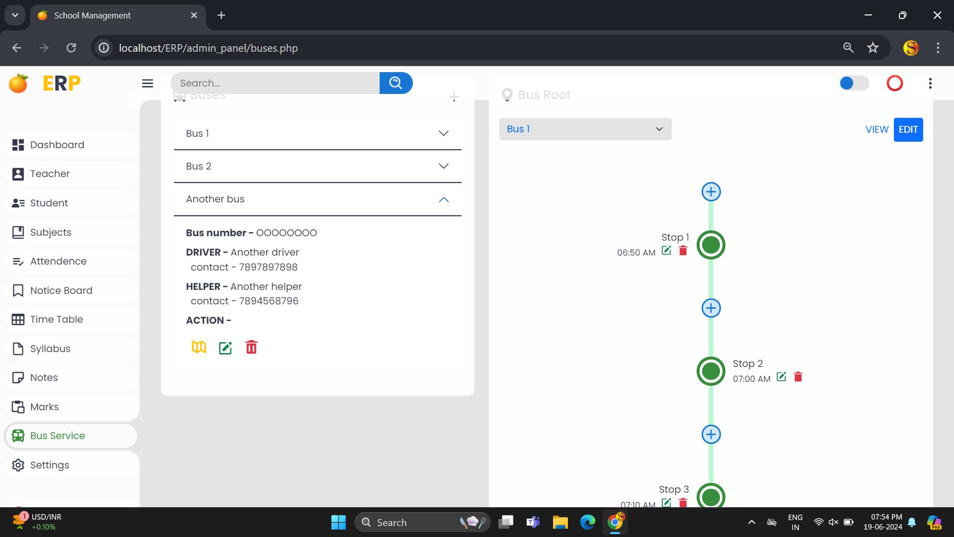Add stop between Stop 1 and Stop 2

click(x=711, y=308)
